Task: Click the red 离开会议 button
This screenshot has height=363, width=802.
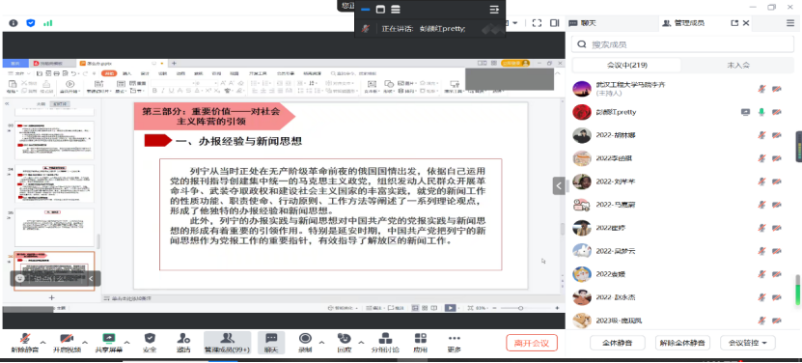Action: click(x=532, y=343)
